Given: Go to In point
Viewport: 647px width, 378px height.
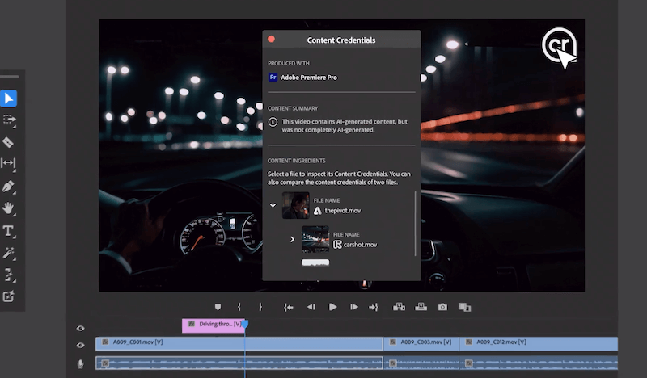Looking at the screenshot, I should point(289,307).
